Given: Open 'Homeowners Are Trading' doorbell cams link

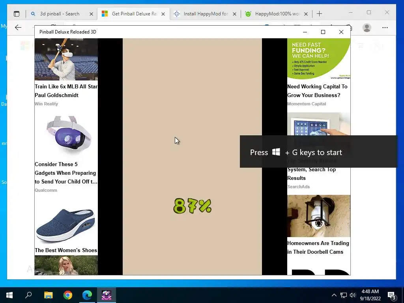Looking at the screenshot, I should coord(318,247).
